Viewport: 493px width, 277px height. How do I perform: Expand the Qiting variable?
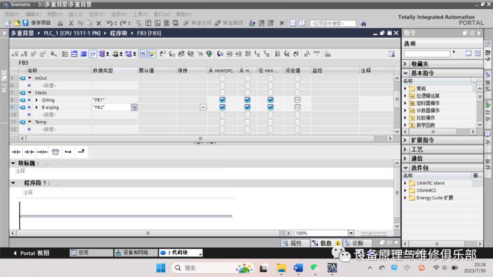click(x=37, y=100)
